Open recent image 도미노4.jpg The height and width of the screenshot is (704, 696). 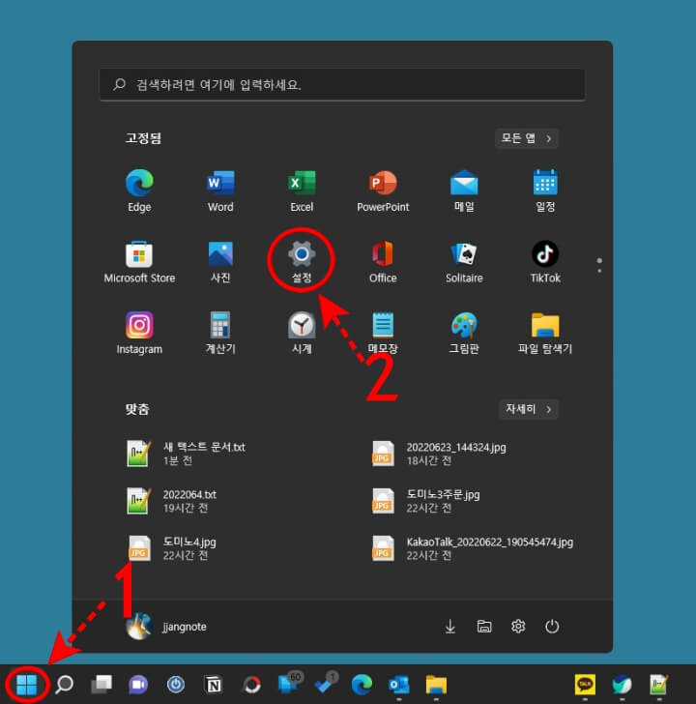click(172, 548)
